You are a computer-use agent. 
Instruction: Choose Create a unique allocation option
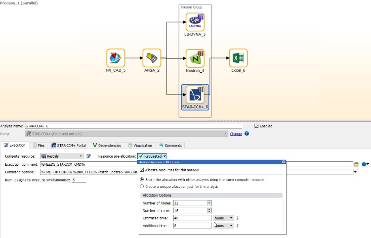(x=142, y=187)
